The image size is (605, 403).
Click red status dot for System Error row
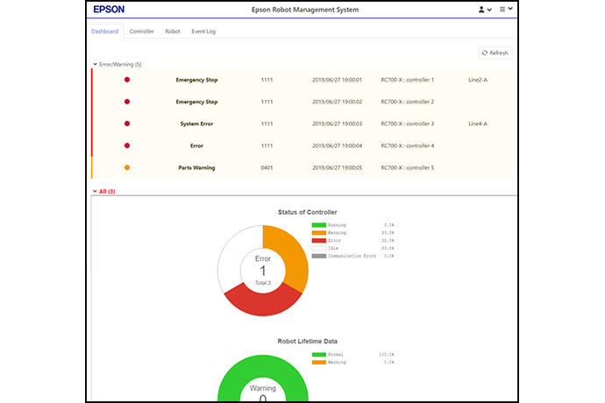pos(127,124)
